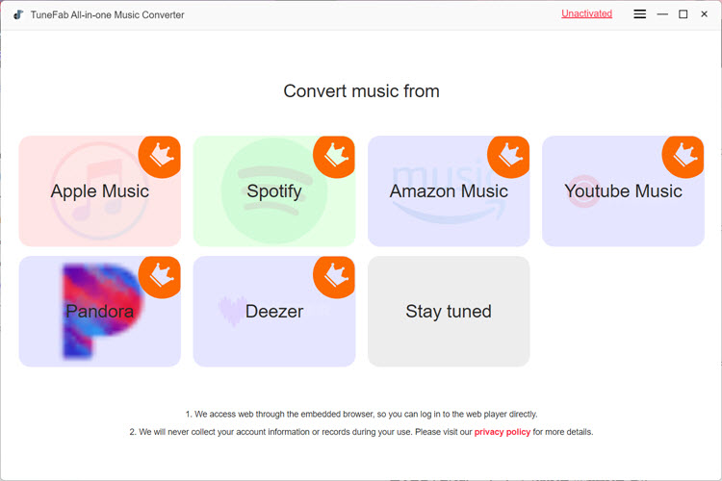Click the crown badge on Youtube Music
This screenshot has width=722, height=481.
pos(683,157)
